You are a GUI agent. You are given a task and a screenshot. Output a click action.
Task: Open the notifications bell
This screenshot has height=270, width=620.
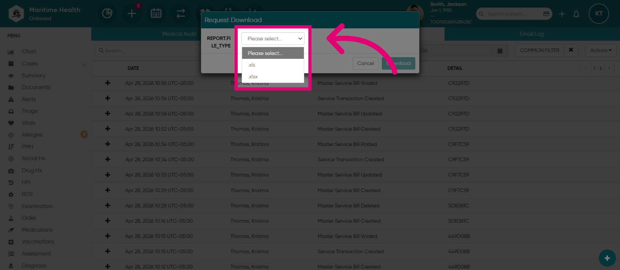click(x=576, y=14)
